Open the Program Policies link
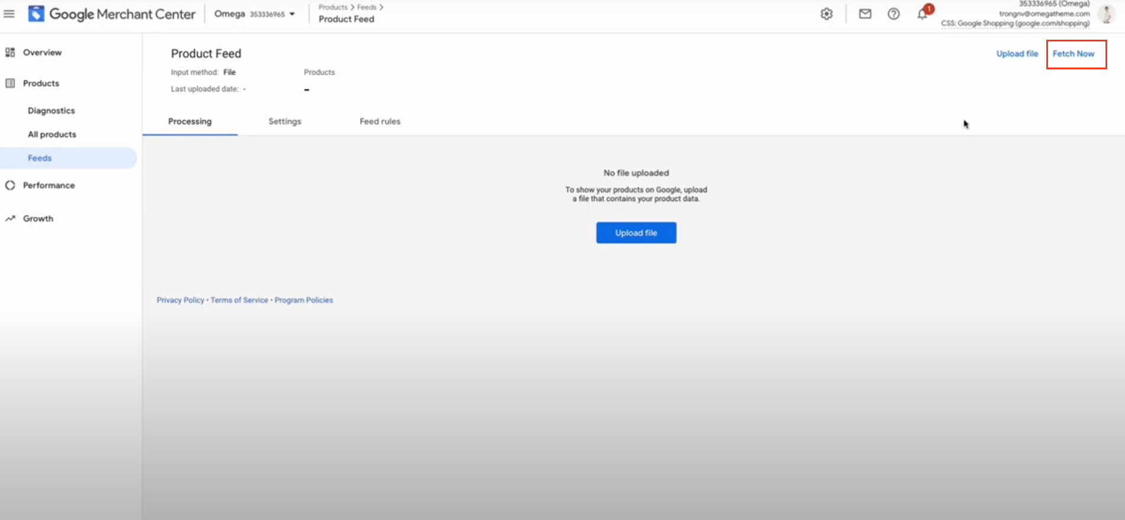Screen dimensions: 1125x520 [x=304, y=300]
